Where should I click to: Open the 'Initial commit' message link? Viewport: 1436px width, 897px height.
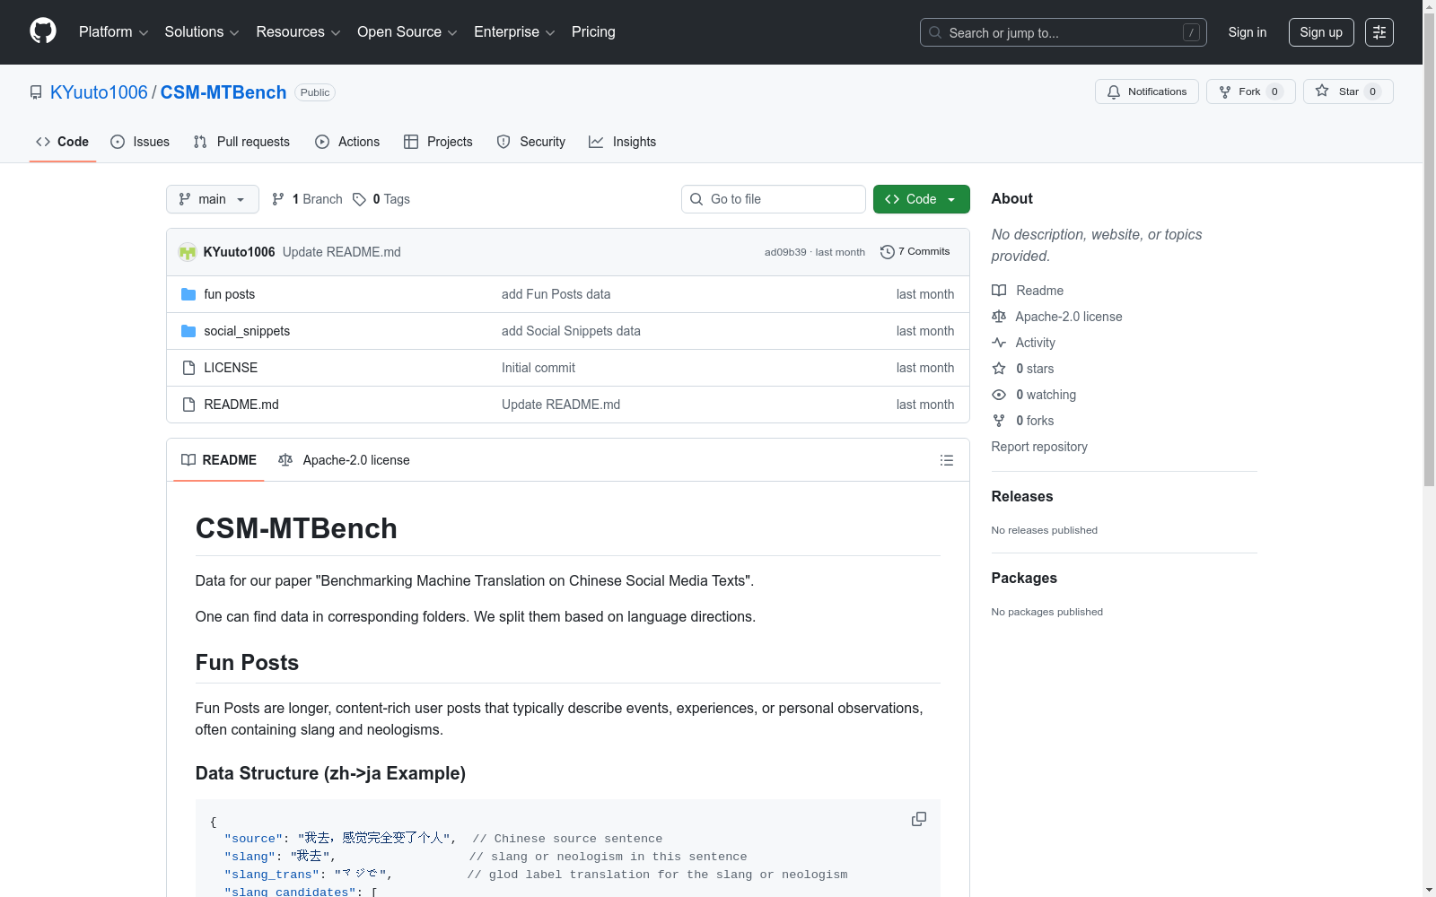click(538, 368)
